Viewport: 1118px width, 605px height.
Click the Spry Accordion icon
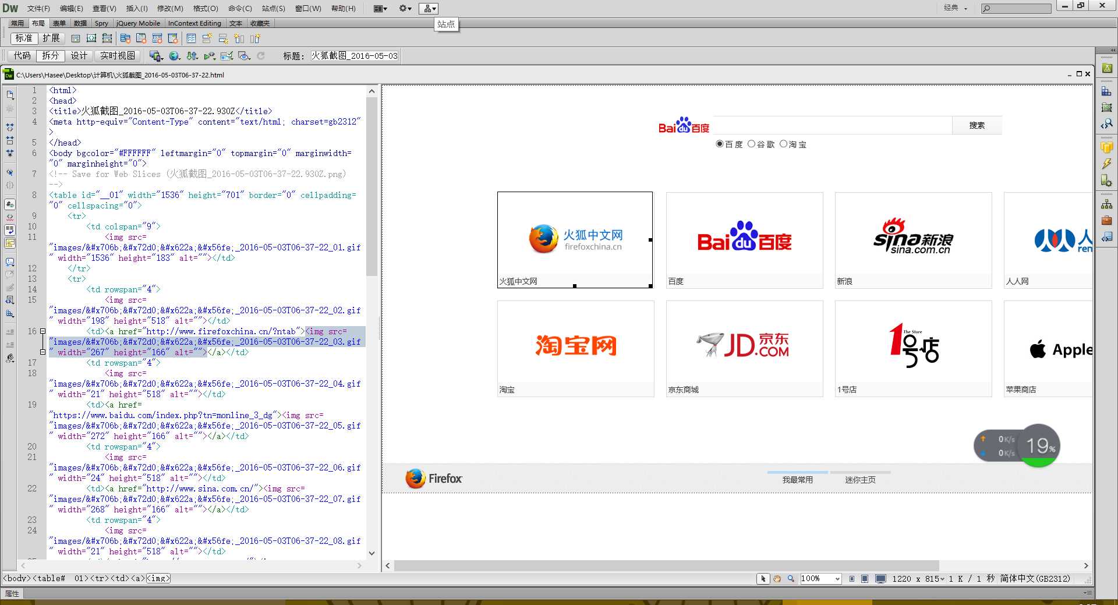[157, 38]
